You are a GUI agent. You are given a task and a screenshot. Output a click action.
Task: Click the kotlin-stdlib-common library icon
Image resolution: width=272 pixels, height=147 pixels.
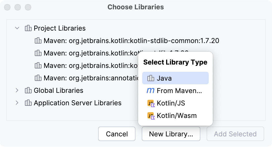pos(38,41)
